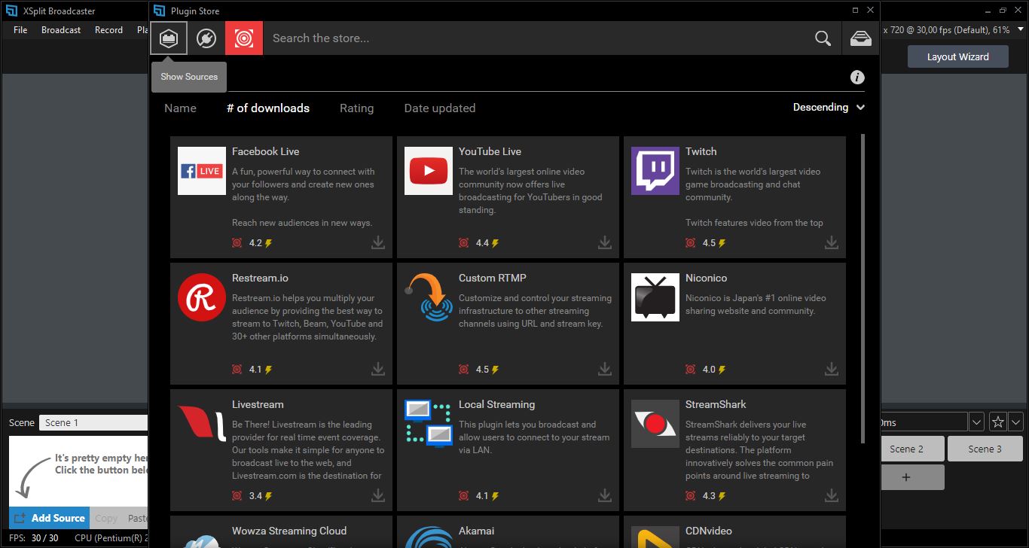The image size is (1029, 548).
Task: Click the Restream.io logo
Action: [202, 297]
